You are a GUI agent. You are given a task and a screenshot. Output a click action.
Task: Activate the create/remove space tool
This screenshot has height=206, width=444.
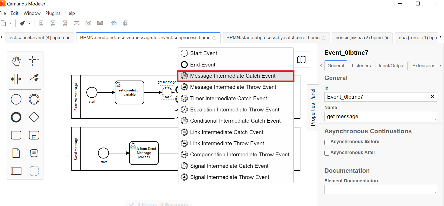16,79
